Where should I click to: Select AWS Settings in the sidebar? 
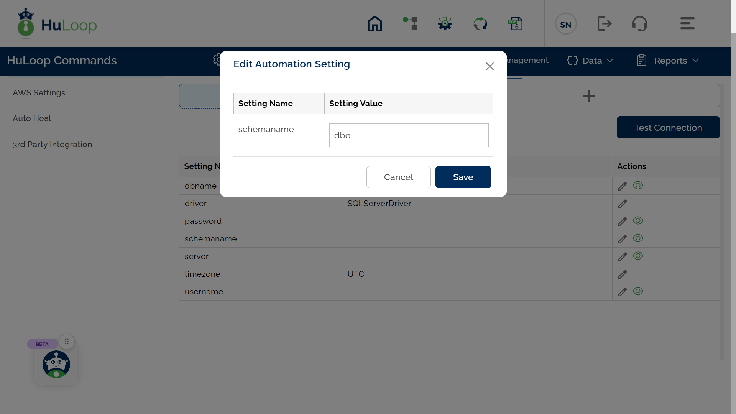[39, 93]
